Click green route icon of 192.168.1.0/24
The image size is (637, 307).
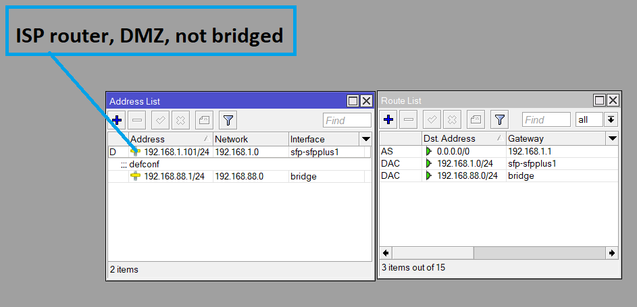click(x=428, y=164)
